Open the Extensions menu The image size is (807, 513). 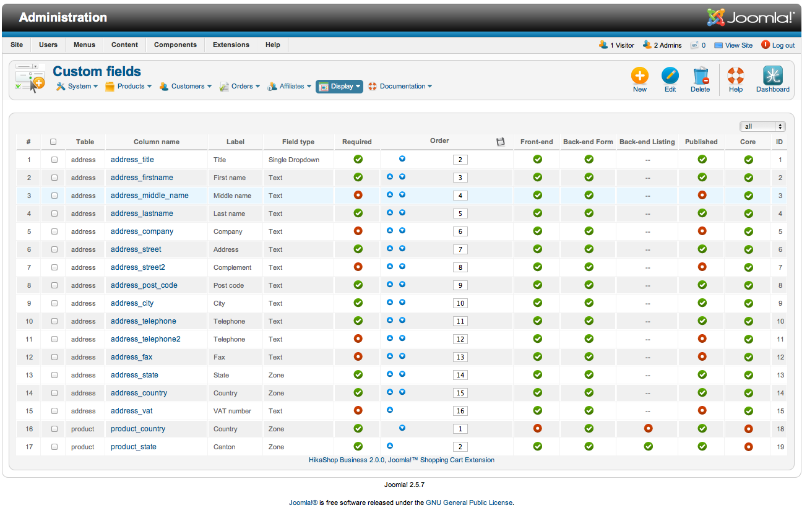click(231, 45)
